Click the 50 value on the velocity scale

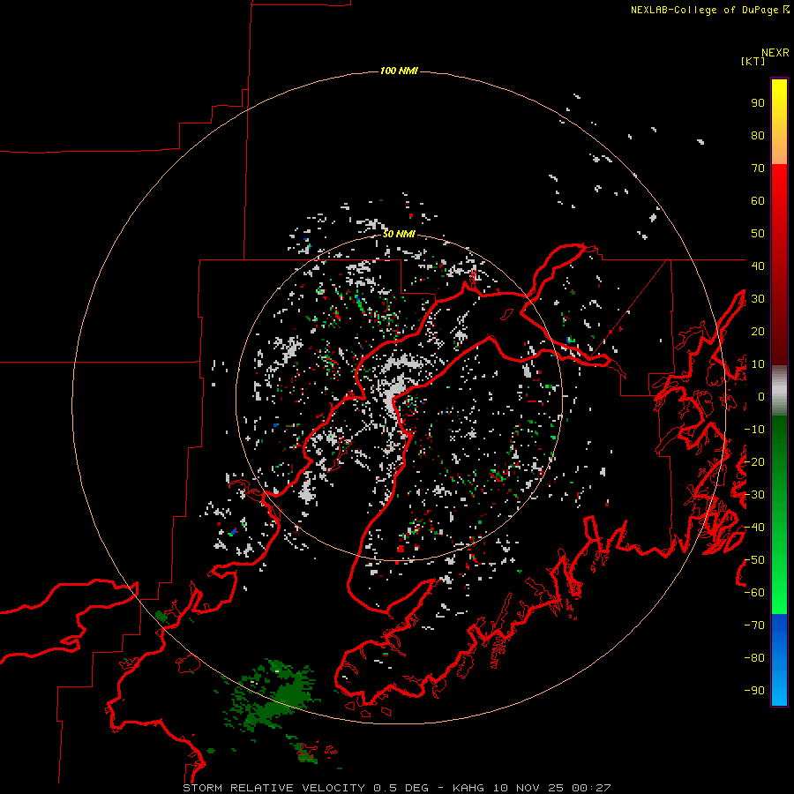pos(758,234)
